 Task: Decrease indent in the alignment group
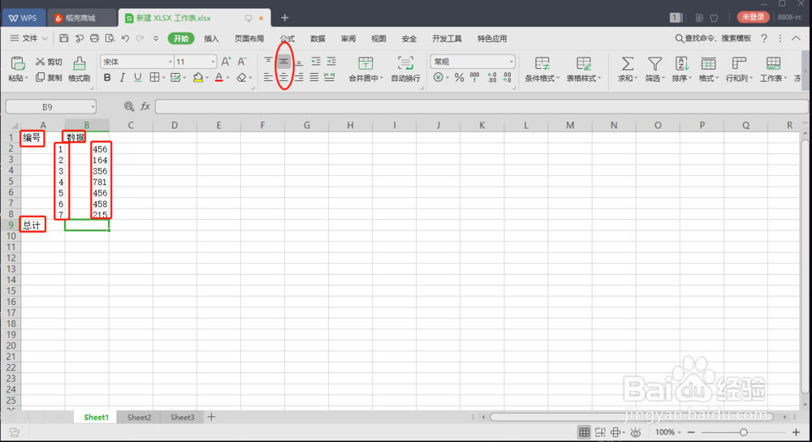[316, 62]
